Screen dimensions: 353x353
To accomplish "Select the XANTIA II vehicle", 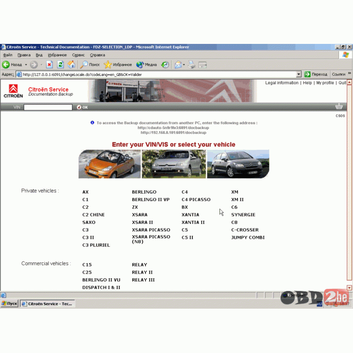I will [193, 222].
